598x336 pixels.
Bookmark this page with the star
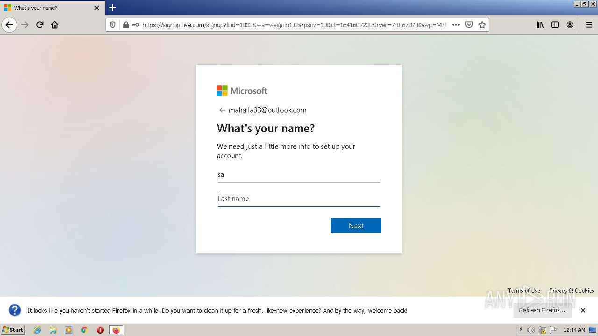[x=482, y=25]
